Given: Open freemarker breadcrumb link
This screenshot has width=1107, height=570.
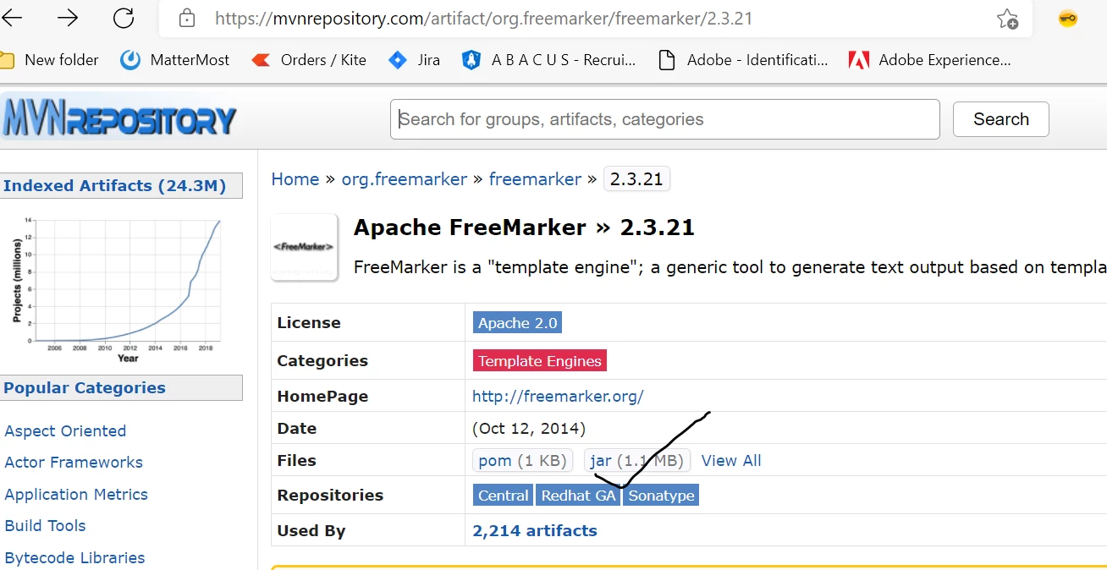Looking at the screenshot, I should coord(535,179).
